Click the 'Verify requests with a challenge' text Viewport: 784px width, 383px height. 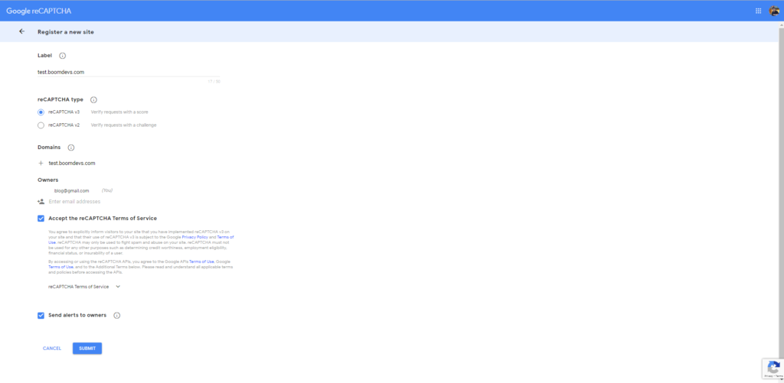[123, 125]
